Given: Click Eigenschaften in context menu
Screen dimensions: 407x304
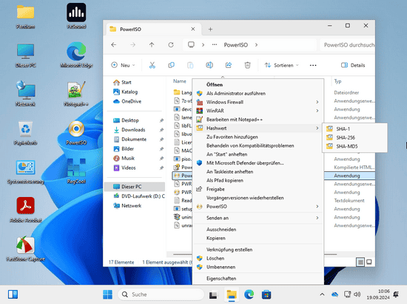Looking at the screenshot, I should click(259, 278).
